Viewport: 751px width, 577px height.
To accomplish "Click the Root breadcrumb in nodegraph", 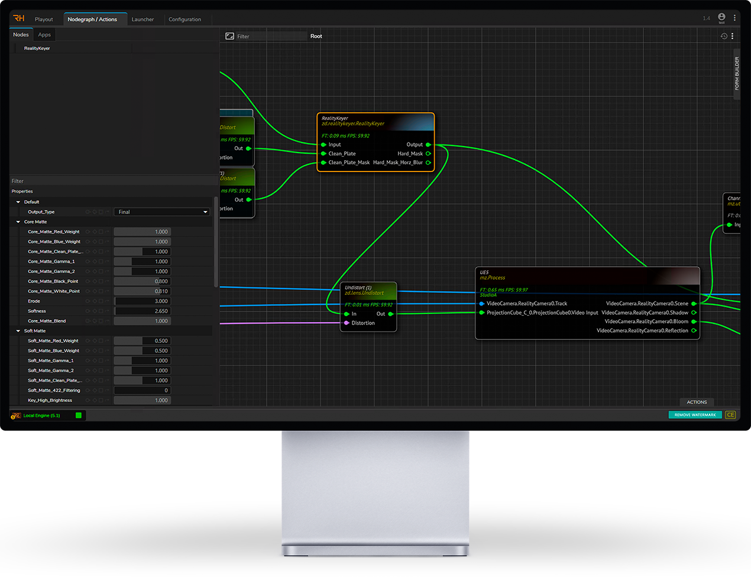I will coord(316,36).
